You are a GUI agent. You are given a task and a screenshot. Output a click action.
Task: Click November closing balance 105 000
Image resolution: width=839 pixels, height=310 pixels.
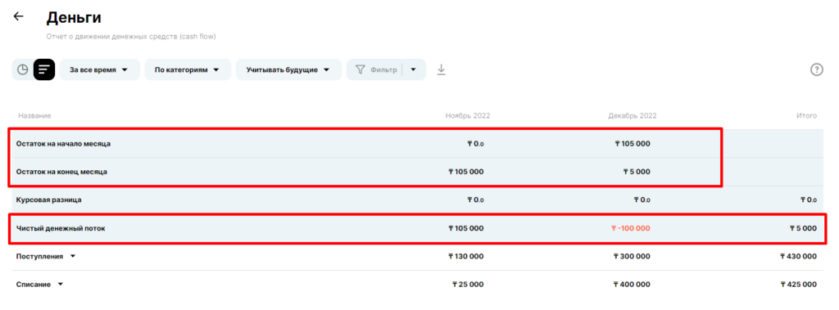pyautogui.click(x=465, y=172)
